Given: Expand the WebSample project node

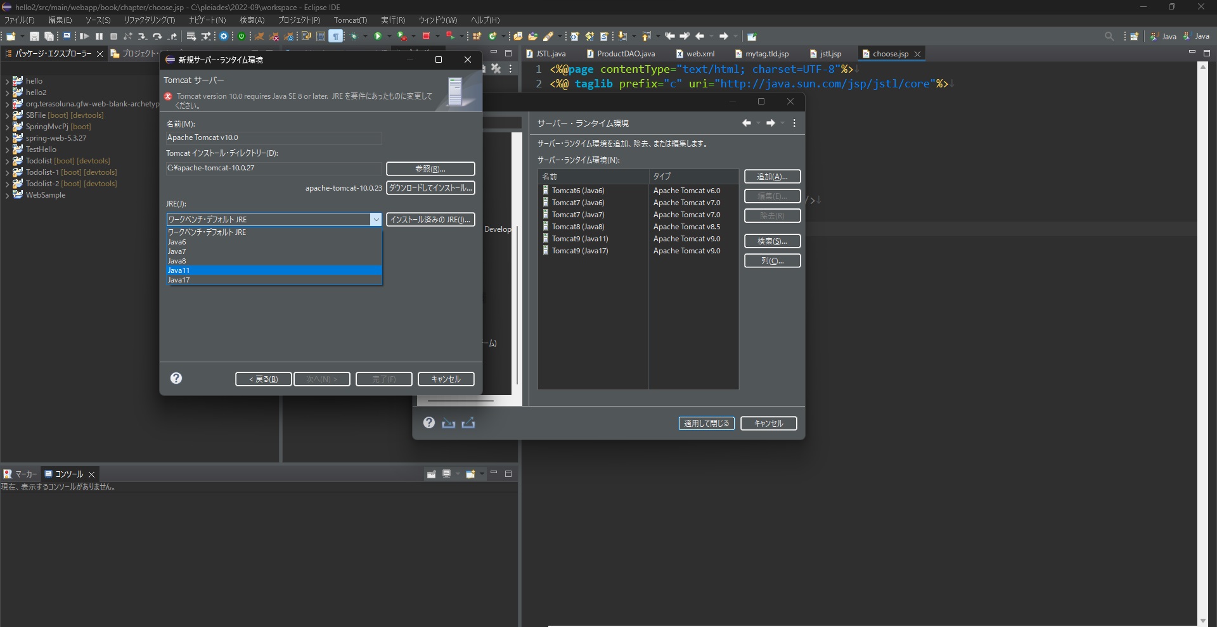Looking at the screenshot, I should pyautogui.click(x=7, y=194).
